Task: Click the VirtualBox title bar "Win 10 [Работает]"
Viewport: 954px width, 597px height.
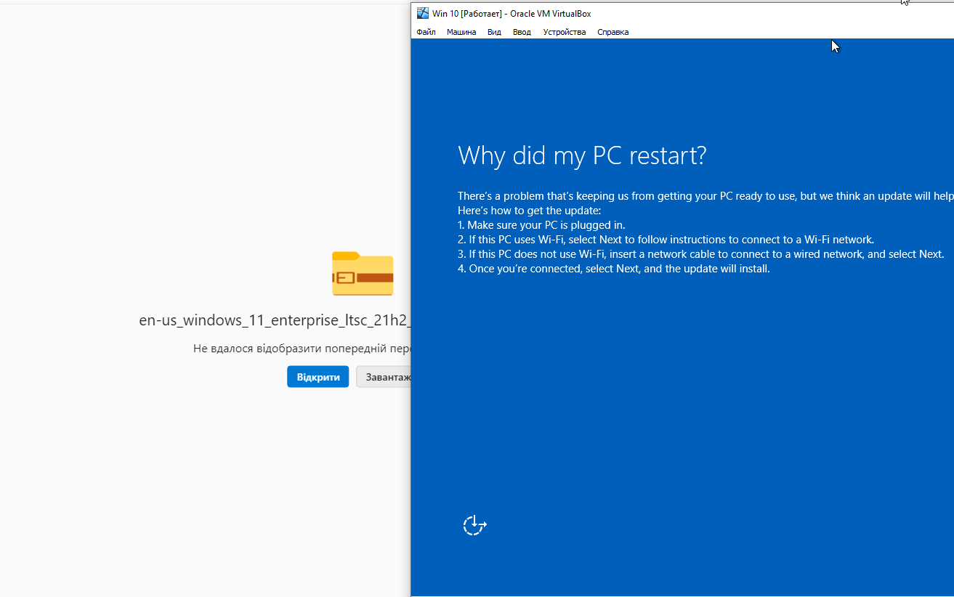Action: coord(512,13)
